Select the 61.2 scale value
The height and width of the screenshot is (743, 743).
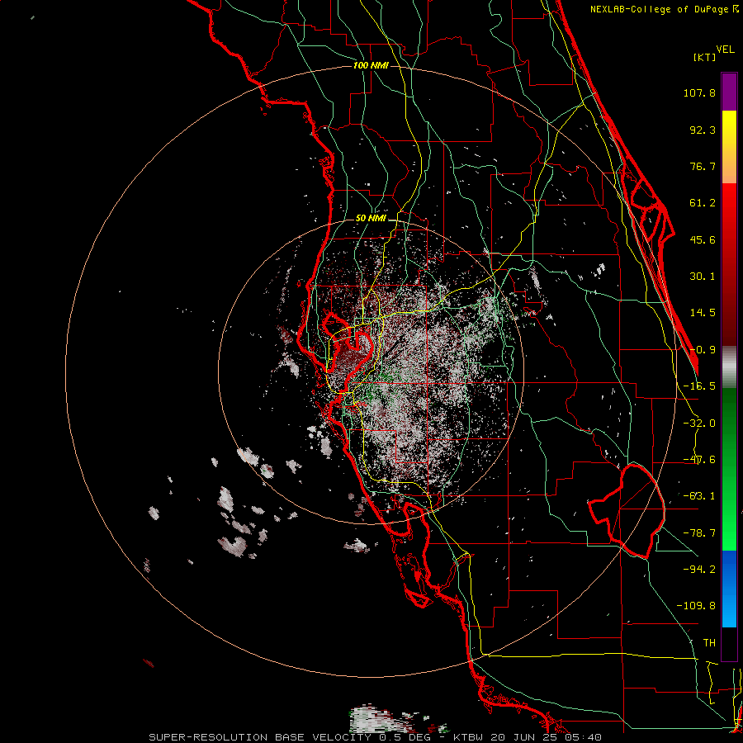click(x=703, y=203)
